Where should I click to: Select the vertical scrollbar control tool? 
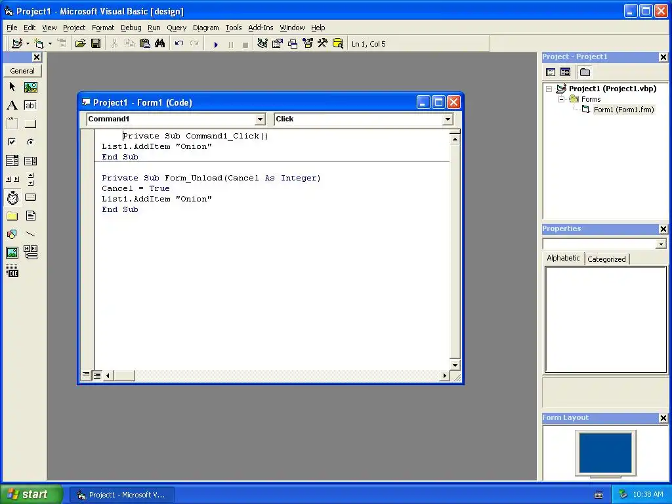point(30,179)
